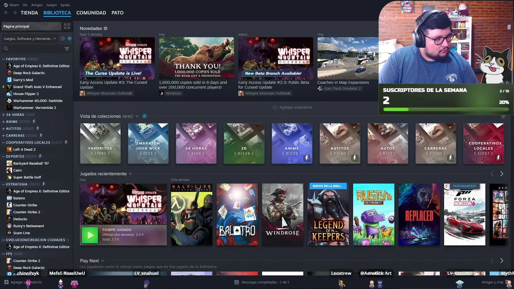Open Legend of Keepers game cover
Screen dimensions: 514x289
328,214
